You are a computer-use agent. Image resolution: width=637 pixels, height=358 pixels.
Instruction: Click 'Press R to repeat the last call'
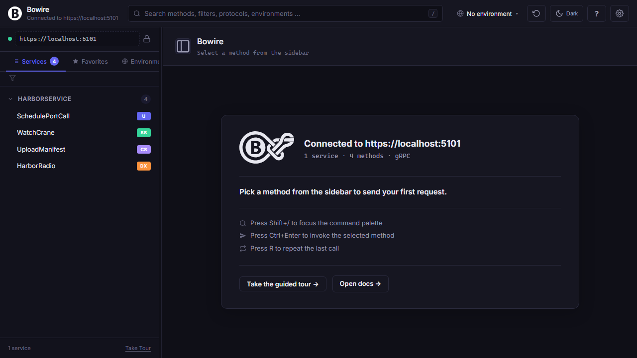click(x=295, y=249)
